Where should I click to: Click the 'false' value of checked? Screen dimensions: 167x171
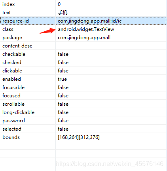tap(63, 63)
